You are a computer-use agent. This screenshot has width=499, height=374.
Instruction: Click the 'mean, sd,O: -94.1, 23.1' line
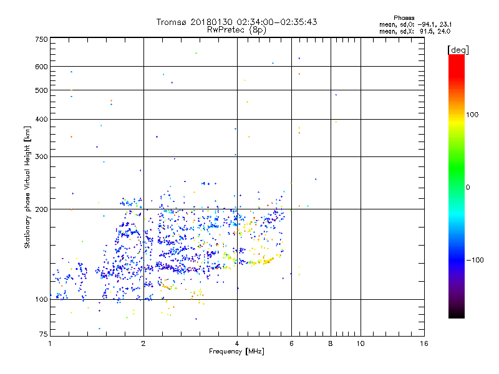(x=415, y=24)
